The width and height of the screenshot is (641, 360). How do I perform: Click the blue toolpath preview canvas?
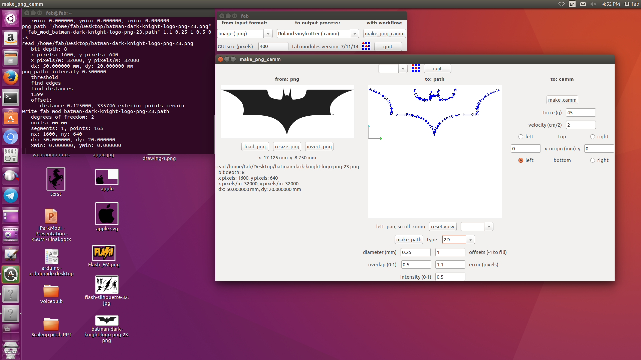coord(435,152)
